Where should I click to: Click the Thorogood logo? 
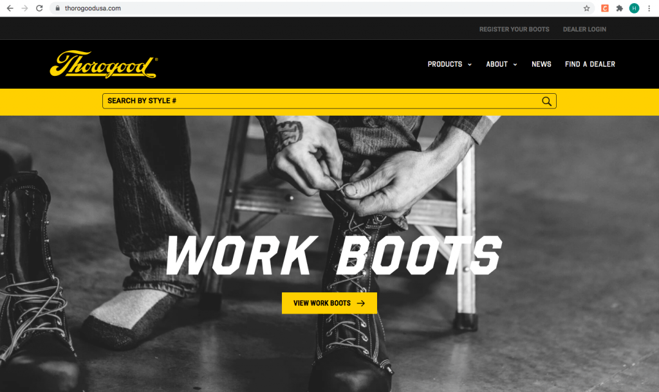coord(104,64)
